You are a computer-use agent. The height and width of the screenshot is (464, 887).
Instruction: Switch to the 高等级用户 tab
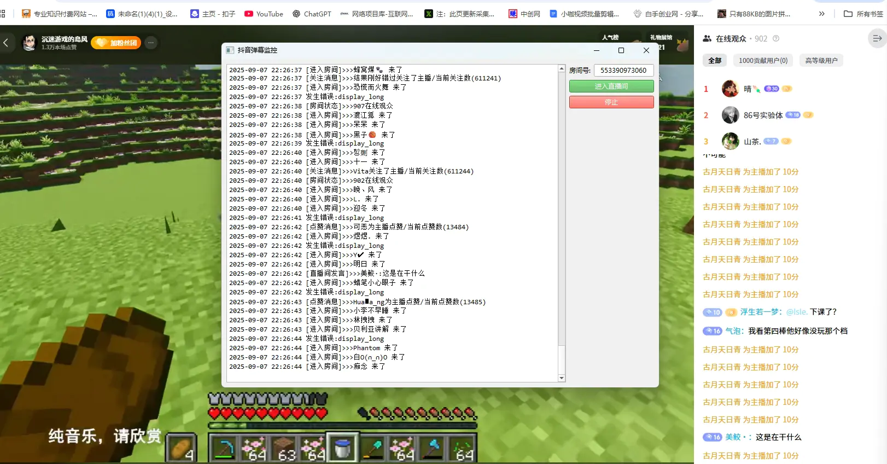[821, 61]
